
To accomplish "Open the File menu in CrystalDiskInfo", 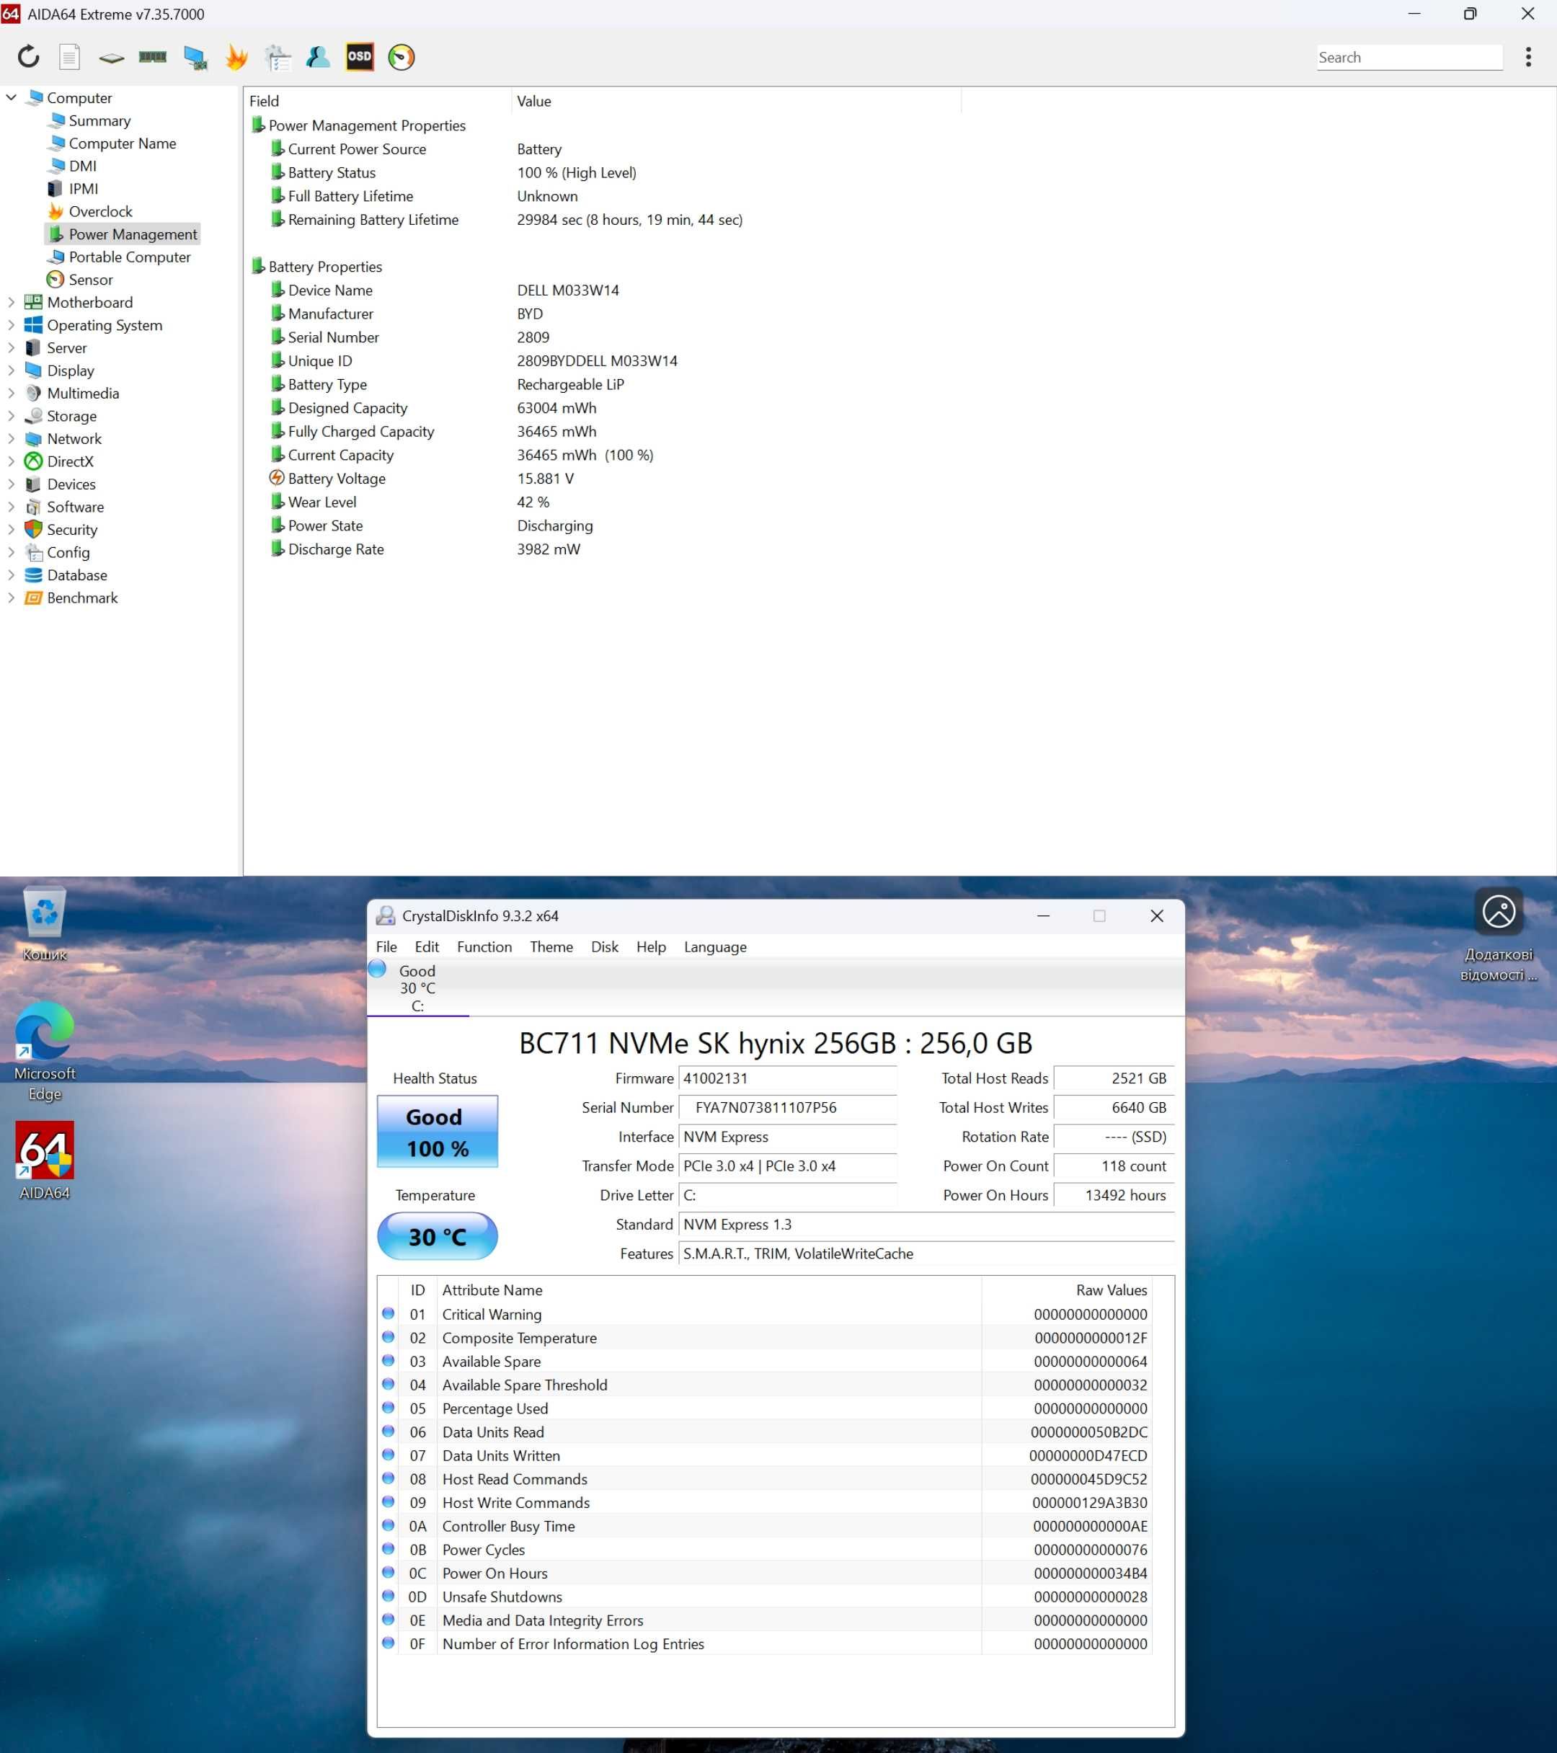I will (387, 947).
